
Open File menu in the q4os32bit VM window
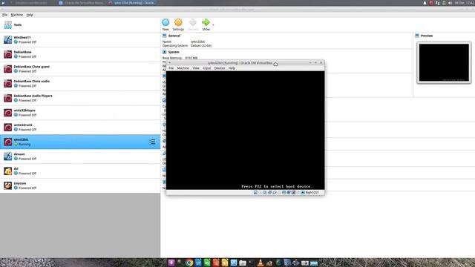click(171, 68)
